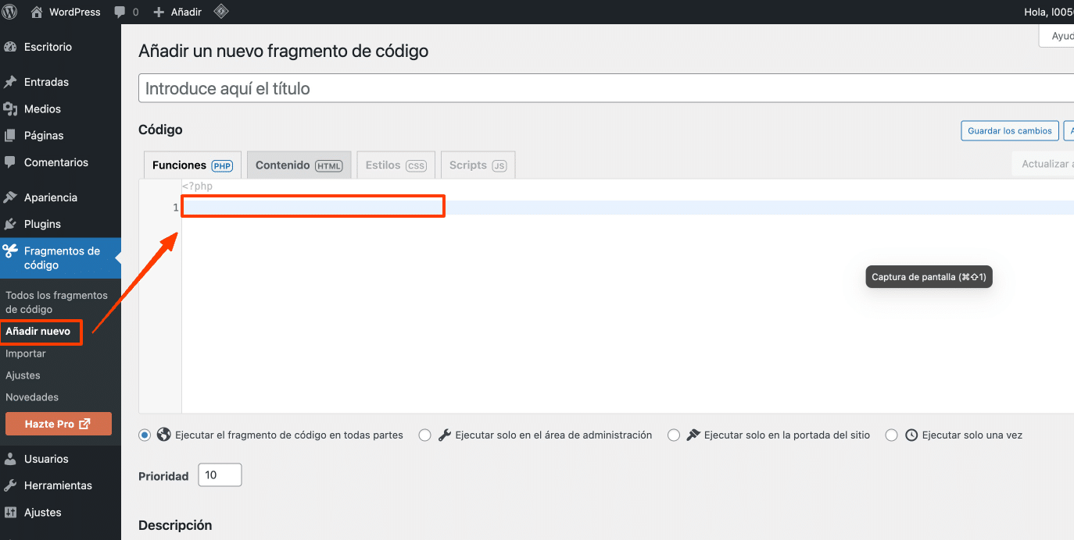The image size is (1074, 540).
Task: Click the WordPress logo icon in admin bar
Action: [x=10, y=12]
